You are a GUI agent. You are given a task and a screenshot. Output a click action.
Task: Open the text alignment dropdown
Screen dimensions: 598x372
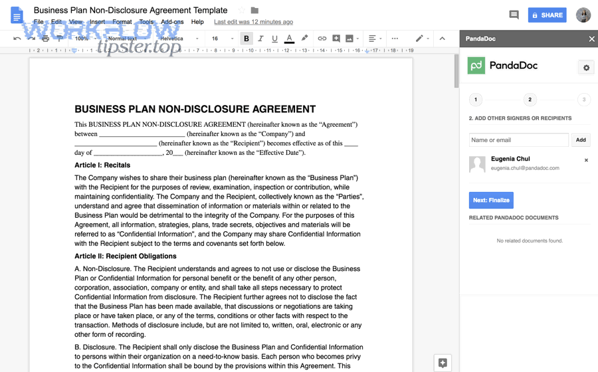coord(375,39)
